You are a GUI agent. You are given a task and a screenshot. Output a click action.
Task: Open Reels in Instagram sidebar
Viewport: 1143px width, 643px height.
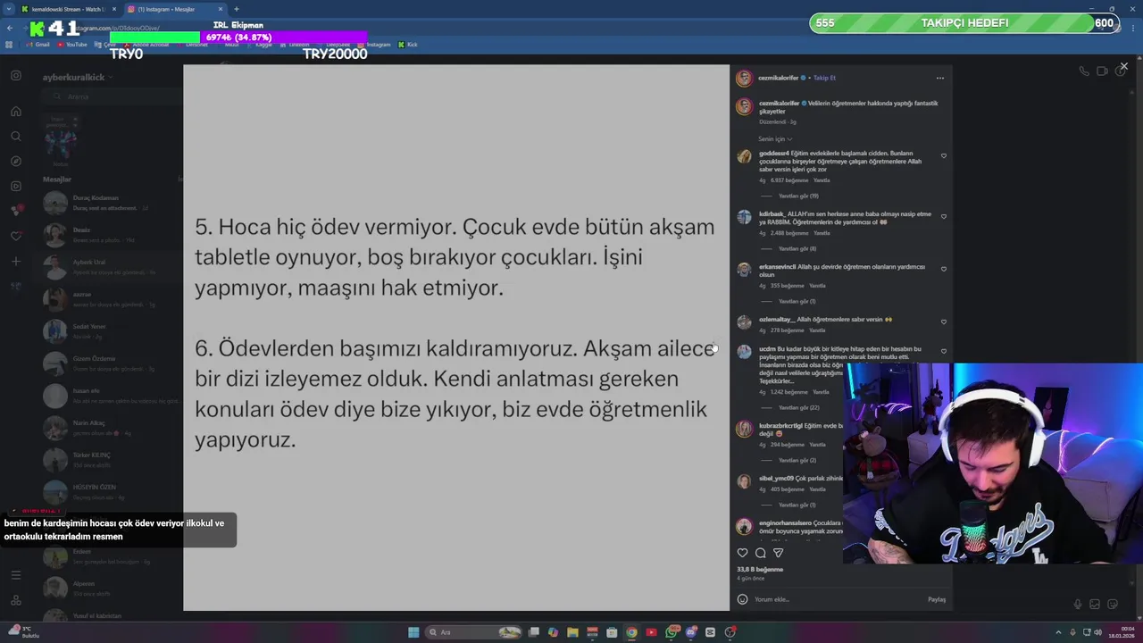click(x=16, y=187)
